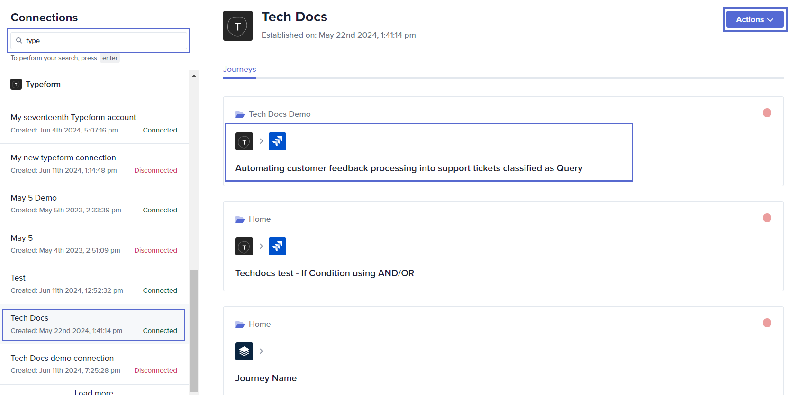
Task: Click red status dot on Tech Docs Demo card
Action: point(767,113)
